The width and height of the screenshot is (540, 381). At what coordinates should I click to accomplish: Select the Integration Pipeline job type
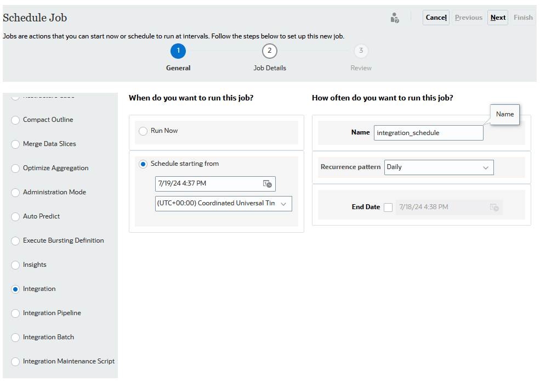(15, 313)
